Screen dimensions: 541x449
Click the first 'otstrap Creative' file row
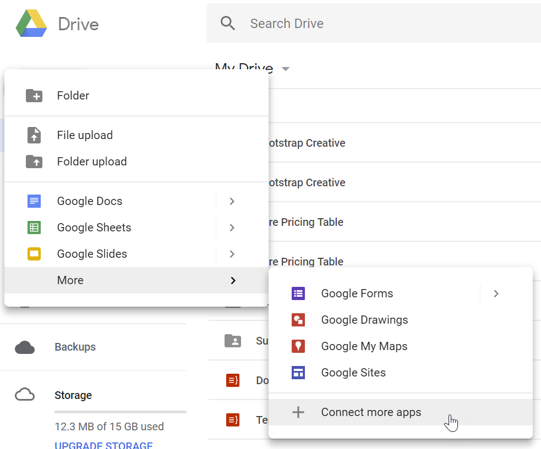click(405, 143)
